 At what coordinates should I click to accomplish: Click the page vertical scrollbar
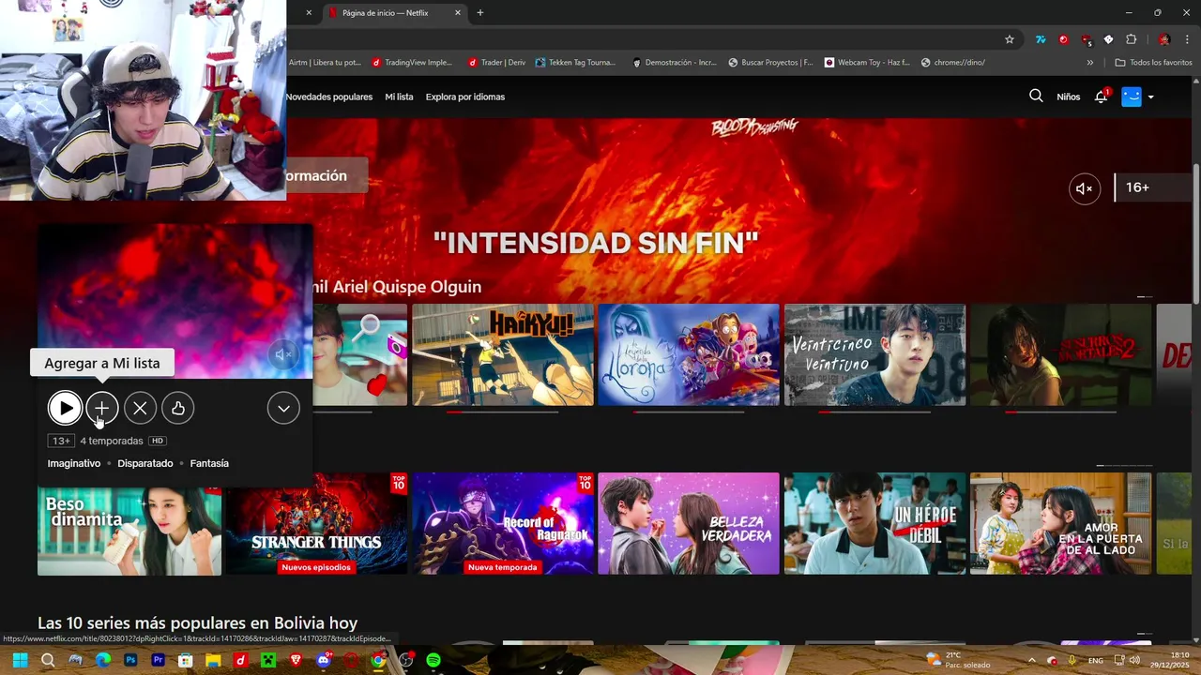coord(1195,234)
